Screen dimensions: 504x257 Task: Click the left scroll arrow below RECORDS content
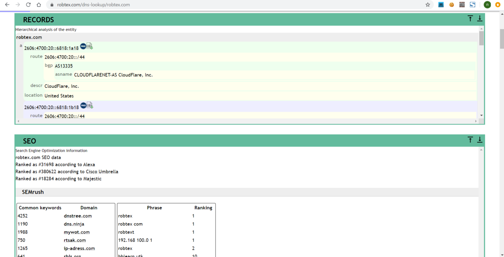[18, 121]
